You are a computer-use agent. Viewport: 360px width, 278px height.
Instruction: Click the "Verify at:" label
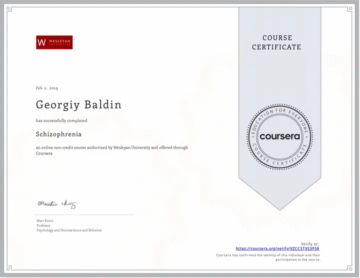tap(310, 244)
